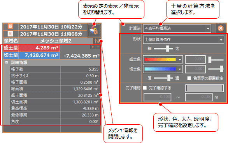
Task: Click the -0.100 lower range field
Action: tap(157, 97)
